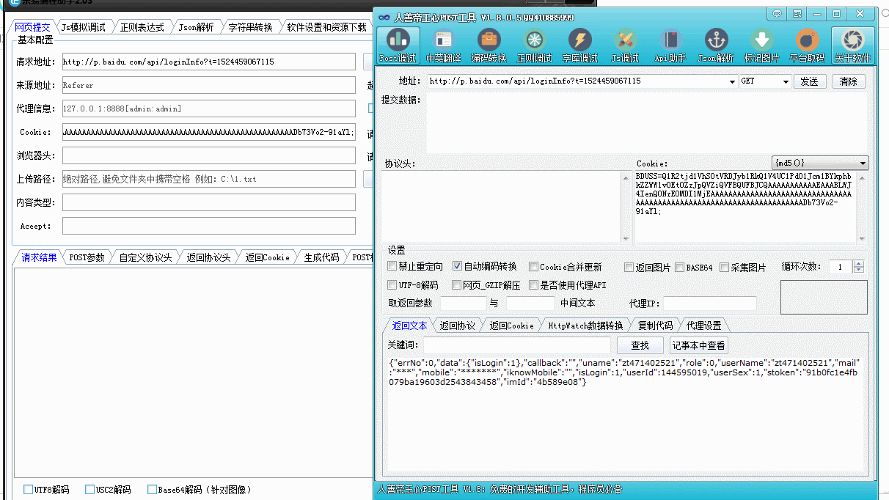889x500 pixels.
Task: Uncheck the 自动编码转换 checkbox
Action: point(458,267)
